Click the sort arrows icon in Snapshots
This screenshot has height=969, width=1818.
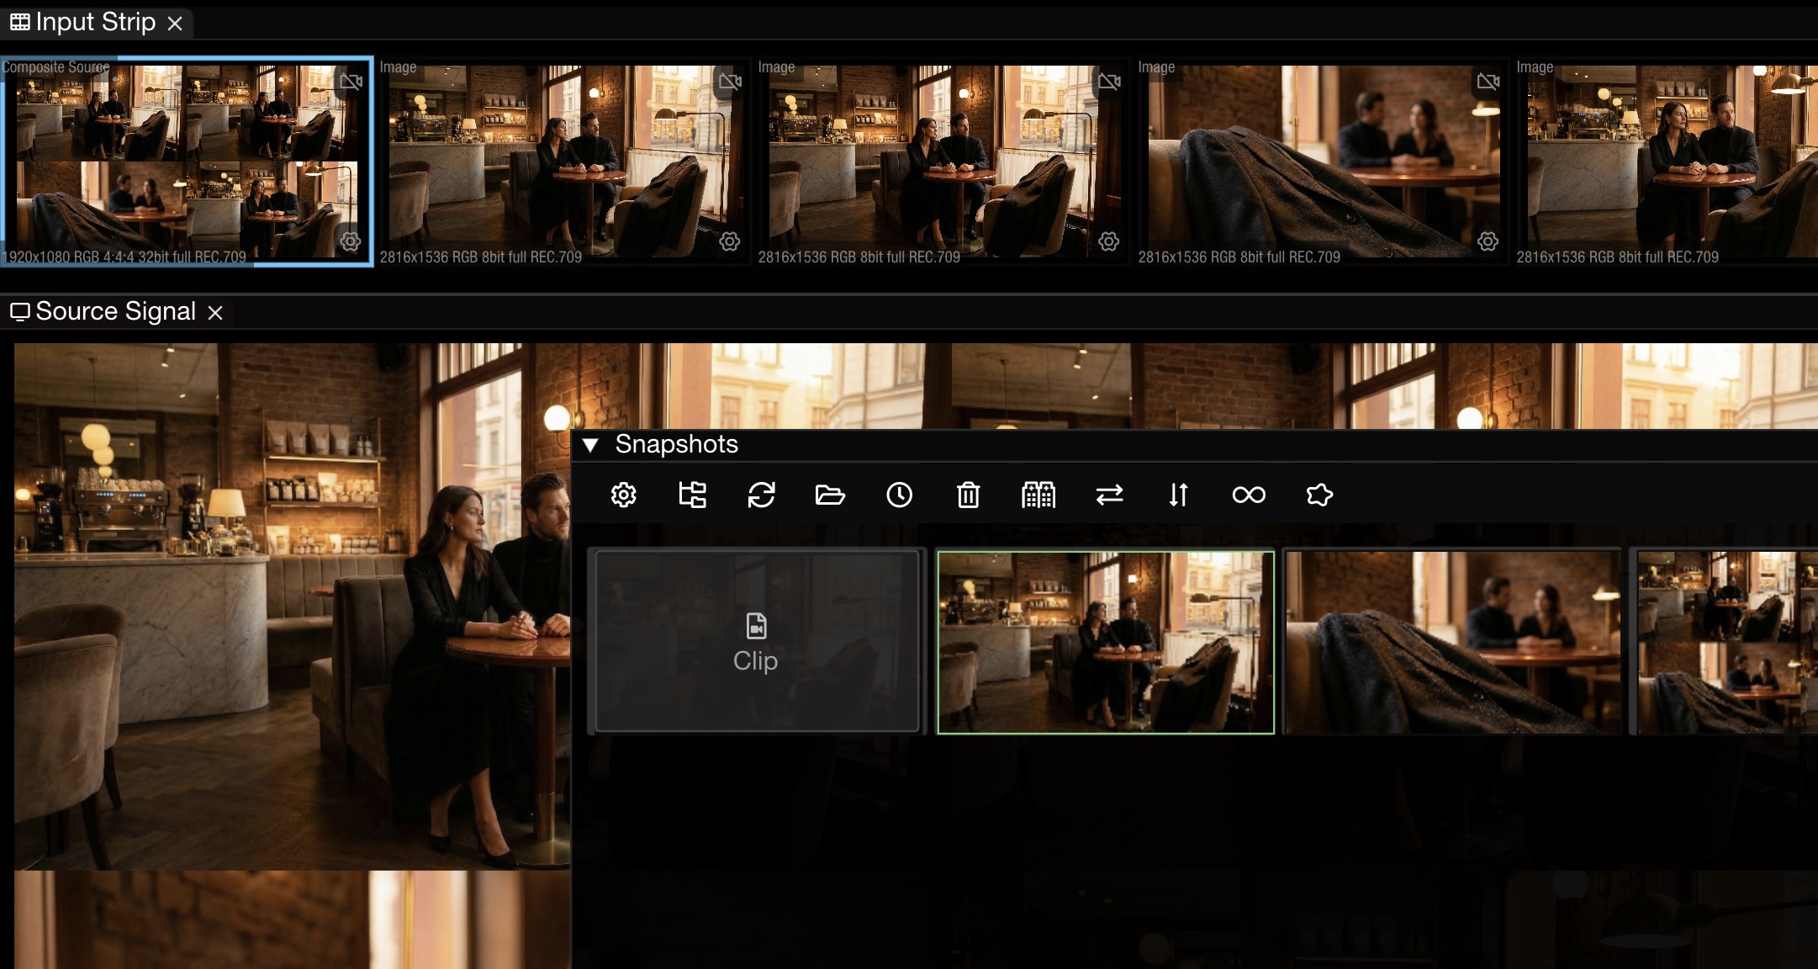click(1177, 495)
